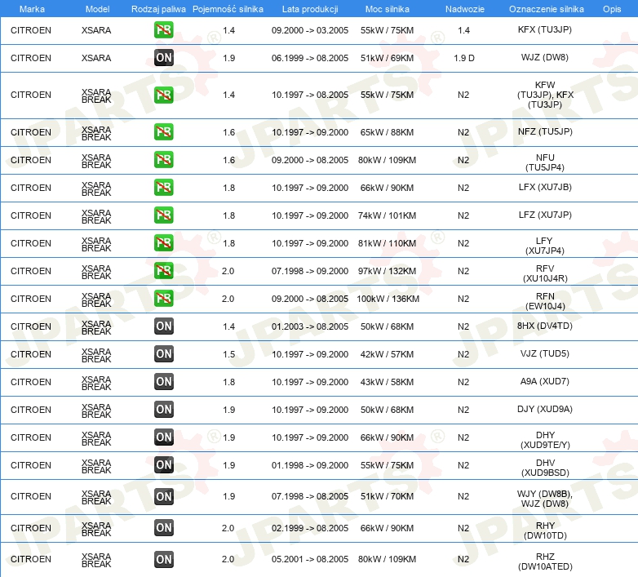Click the ON diesel icon in the RHY (DW10TD) row
The width and height of the screenshot is (638, 577).
tap(163, 527)
